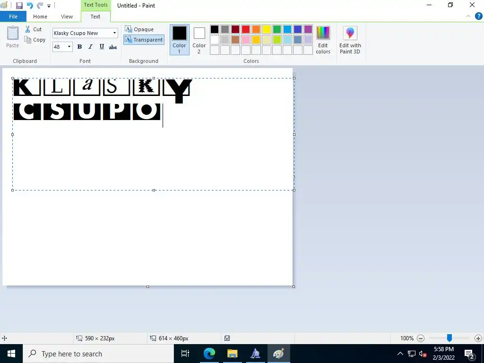Viewport: 484px width, 363px height.
Task: Open Edit colors dialog
Action: [323, 40]
